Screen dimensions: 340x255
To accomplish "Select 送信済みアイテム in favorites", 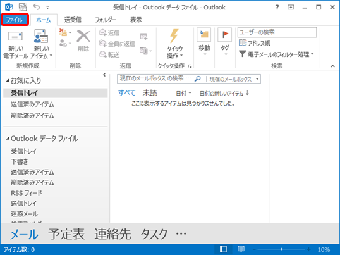I will (x=32, y=104).
